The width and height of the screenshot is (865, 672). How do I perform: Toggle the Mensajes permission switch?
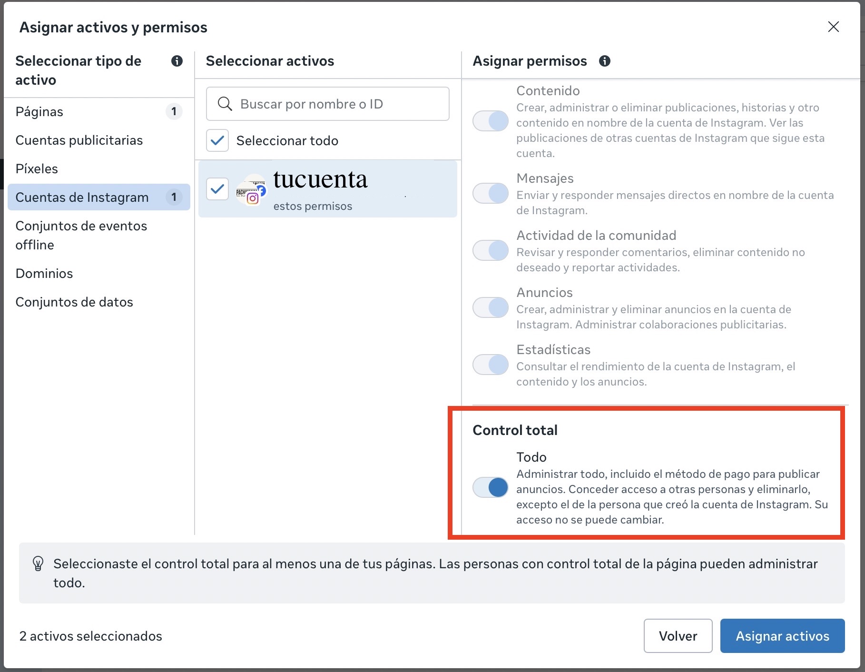coord(491,193)
